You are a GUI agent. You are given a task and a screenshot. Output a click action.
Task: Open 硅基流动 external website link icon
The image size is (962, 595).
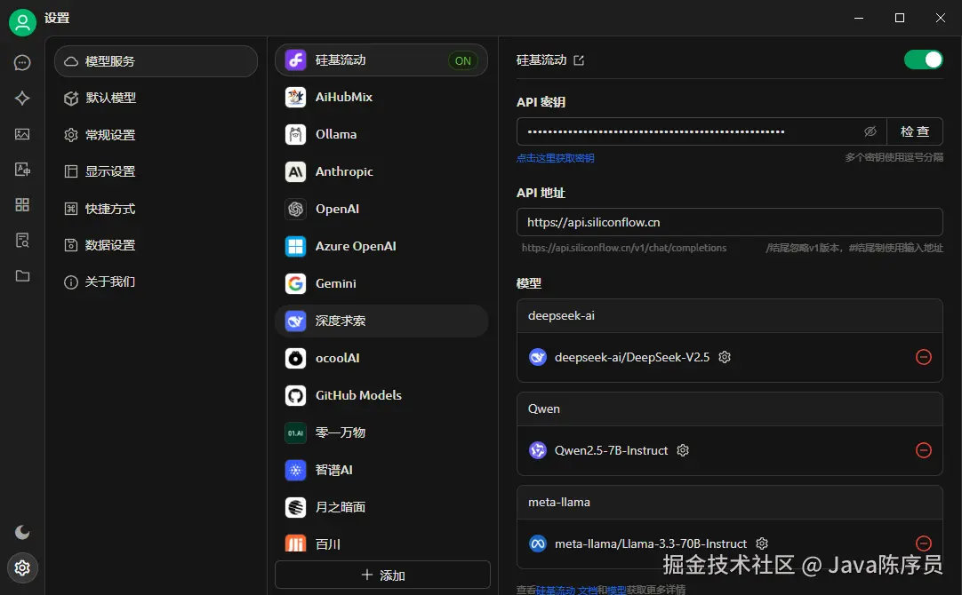[x=579, y=60]
